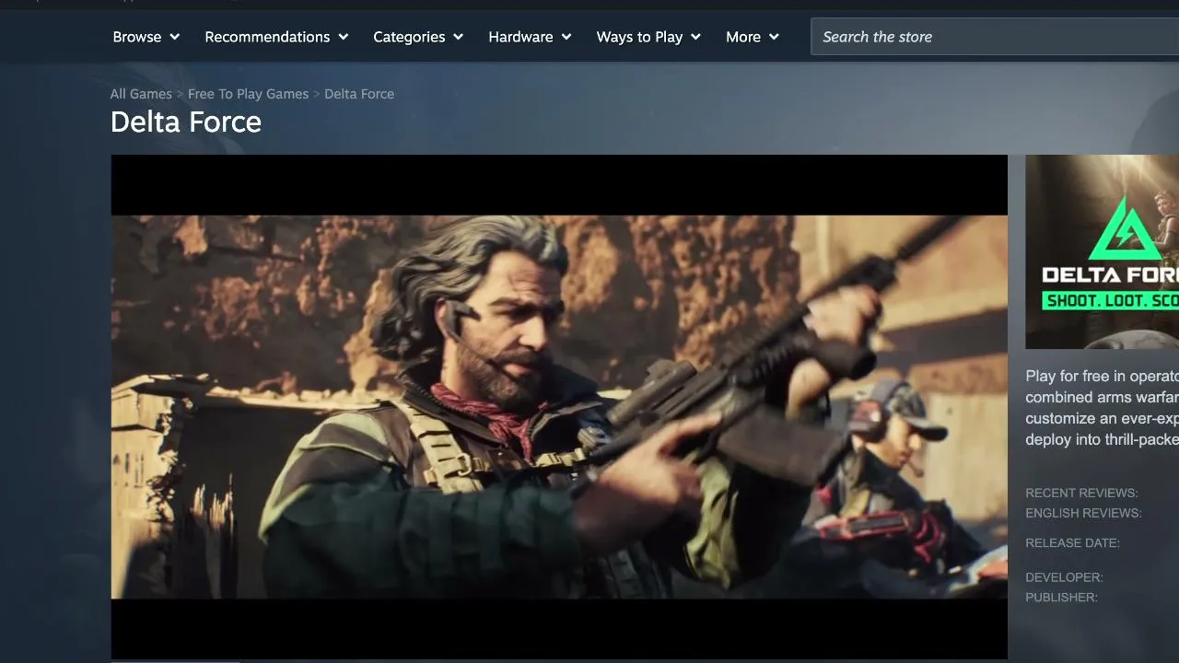Open the Delta Force capsule image
Viewport: 1179px width, 663px height.
1102,251
